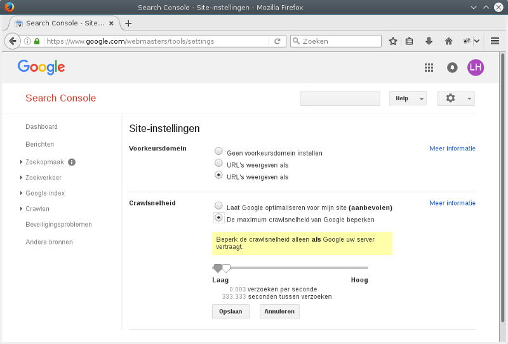508x344 pixels.
Task: Close the Search Console tab
Action: (x=111, y=23)
